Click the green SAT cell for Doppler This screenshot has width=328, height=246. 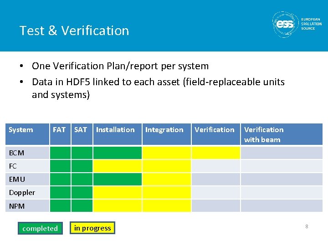pos(82,192)
